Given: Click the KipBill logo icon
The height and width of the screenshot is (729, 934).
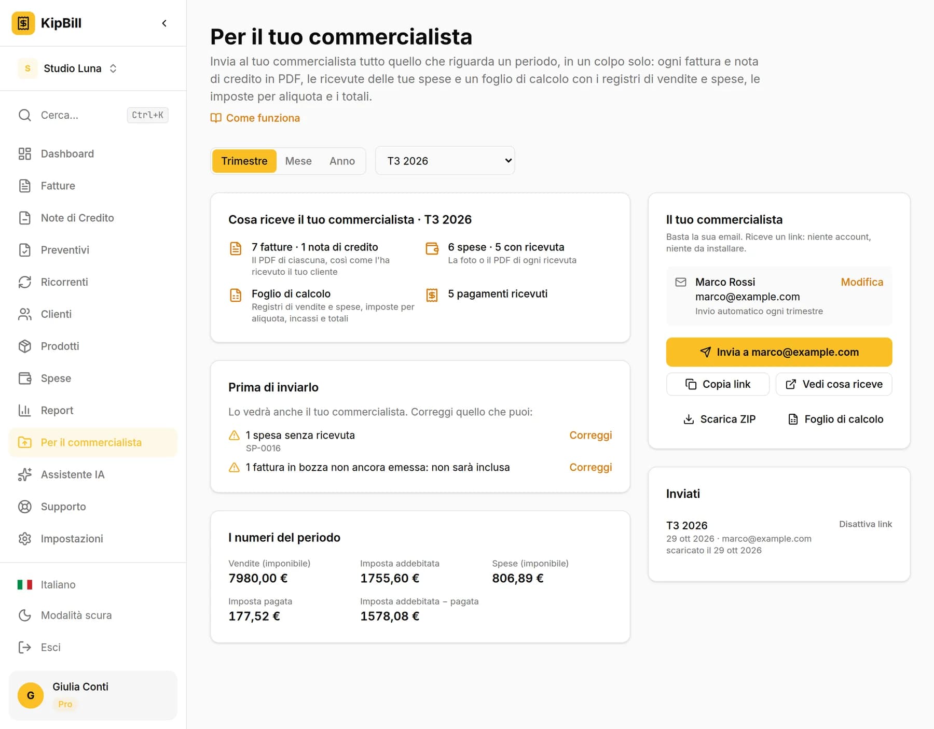Looking at the screenshot, I should pos(23,23).
